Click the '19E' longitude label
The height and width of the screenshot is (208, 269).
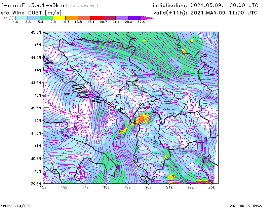[127, 187]
